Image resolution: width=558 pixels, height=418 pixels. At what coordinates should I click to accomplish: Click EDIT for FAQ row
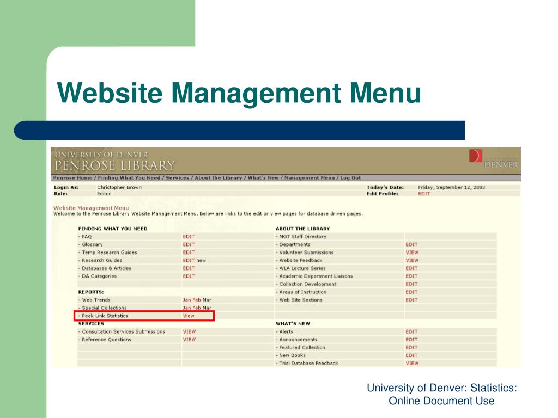tap(189, 236)
